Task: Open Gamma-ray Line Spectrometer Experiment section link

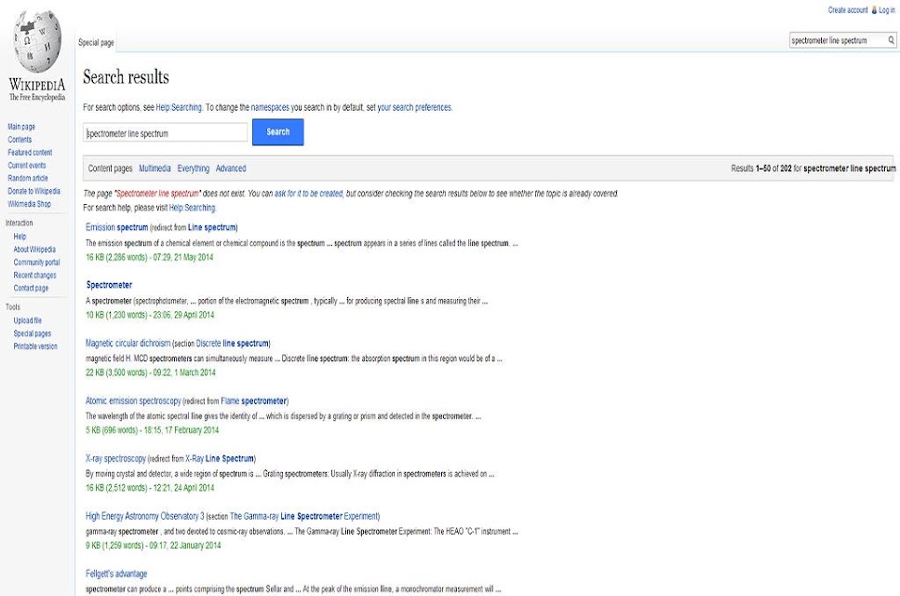Action: point(303,516)
